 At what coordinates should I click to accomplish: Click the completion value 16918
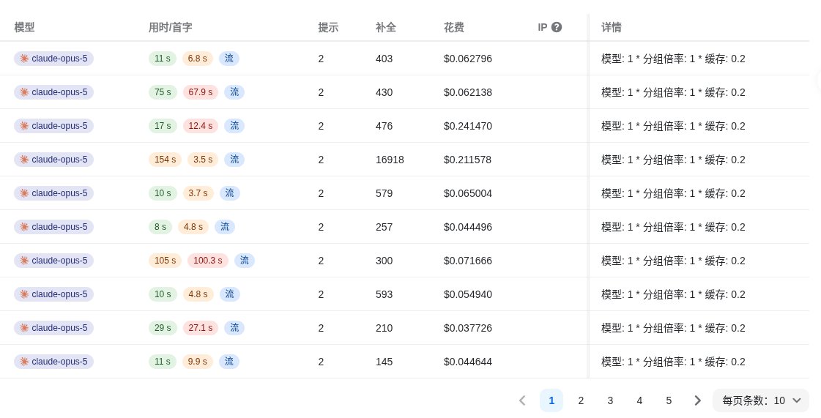tap(390, 160)
